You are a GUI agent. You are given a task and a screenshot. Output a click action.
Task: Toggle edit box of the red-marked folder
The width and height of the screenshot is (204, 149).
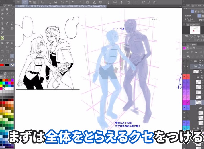[x=188, y=77]
